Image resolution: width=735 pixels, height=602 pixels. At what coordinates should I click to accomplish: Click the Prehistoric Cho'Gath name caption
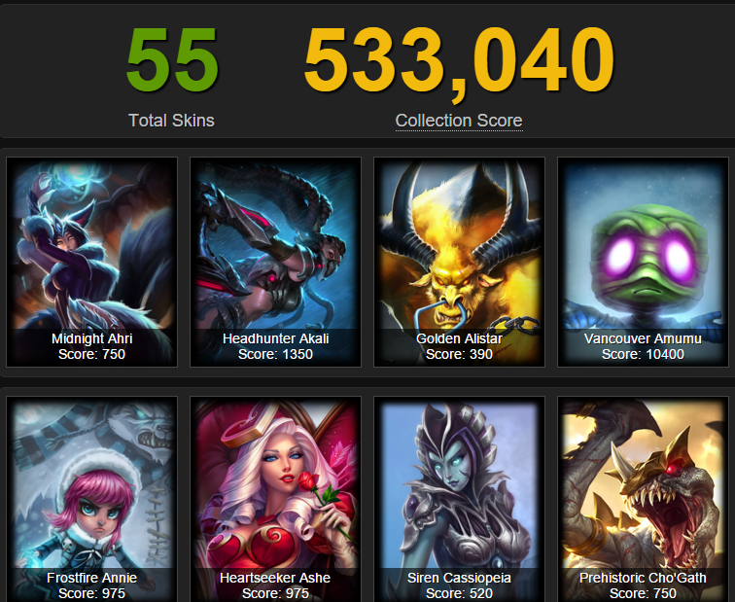click(644, 578)
